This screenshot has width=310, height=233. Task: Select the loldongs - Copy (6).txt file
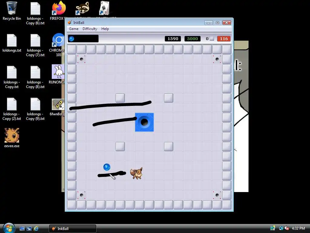pyautogui.click(x=35, y=13)
